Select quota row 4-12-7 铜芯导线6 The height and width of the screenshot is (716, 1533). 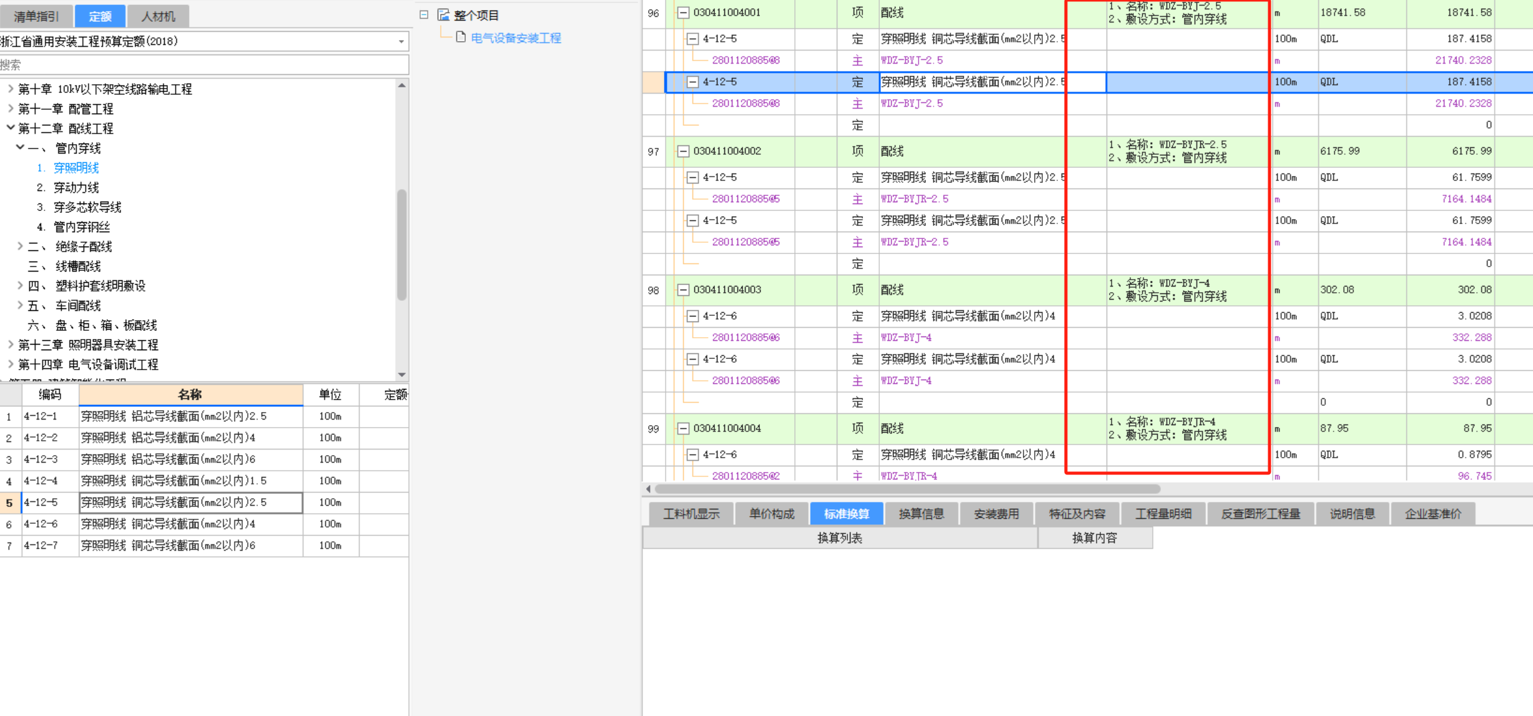(204, 546)
